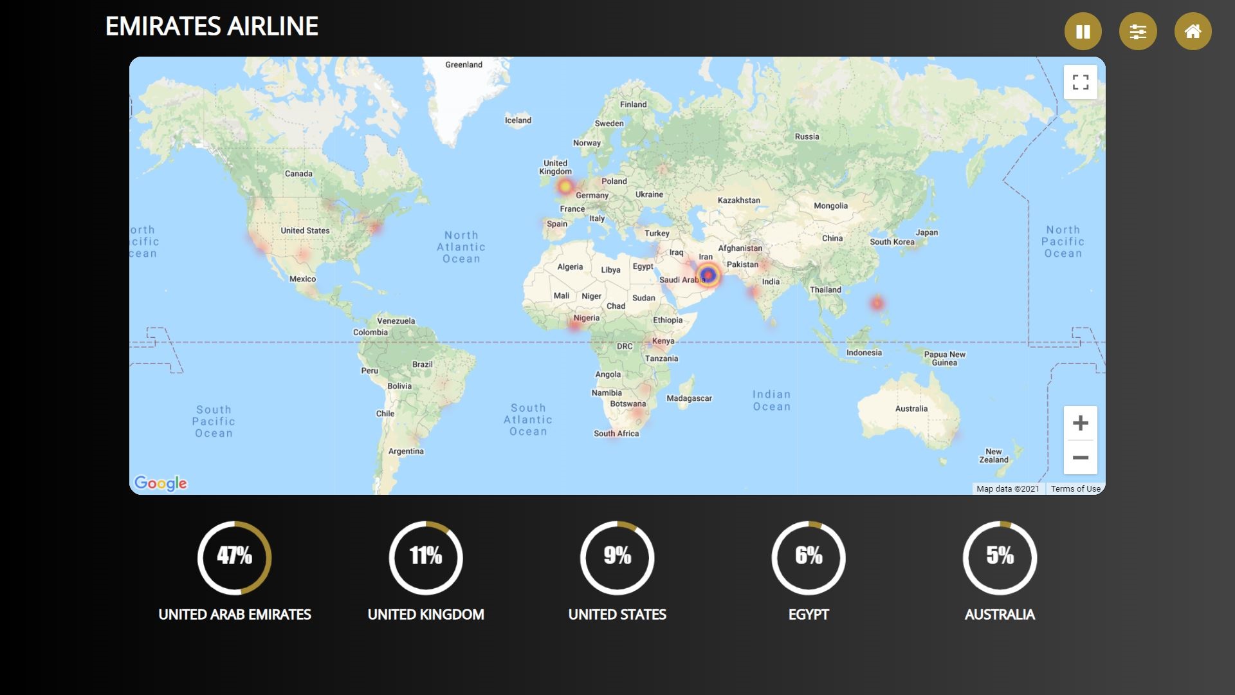Click the Canada label on map
1235x695 pixels.
(298, 174)
